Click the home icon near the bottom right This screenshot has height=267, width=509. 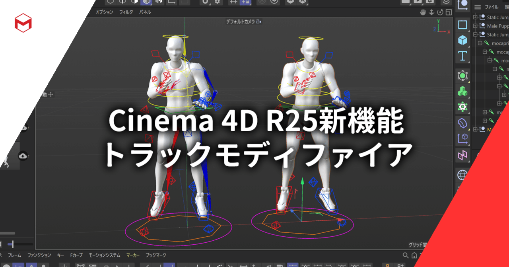click(x=414, y=255)
